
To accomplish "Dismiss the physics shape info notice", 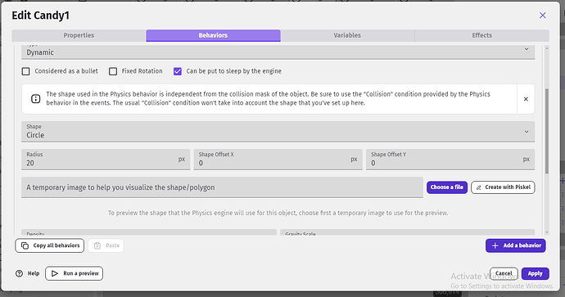I will coord(526,99).
